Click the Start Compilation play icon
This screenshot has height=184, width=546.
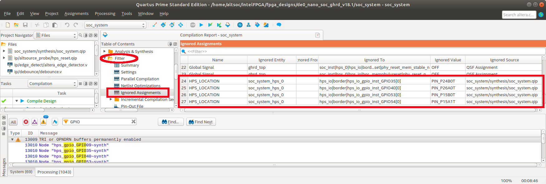(x=201, y=25)
